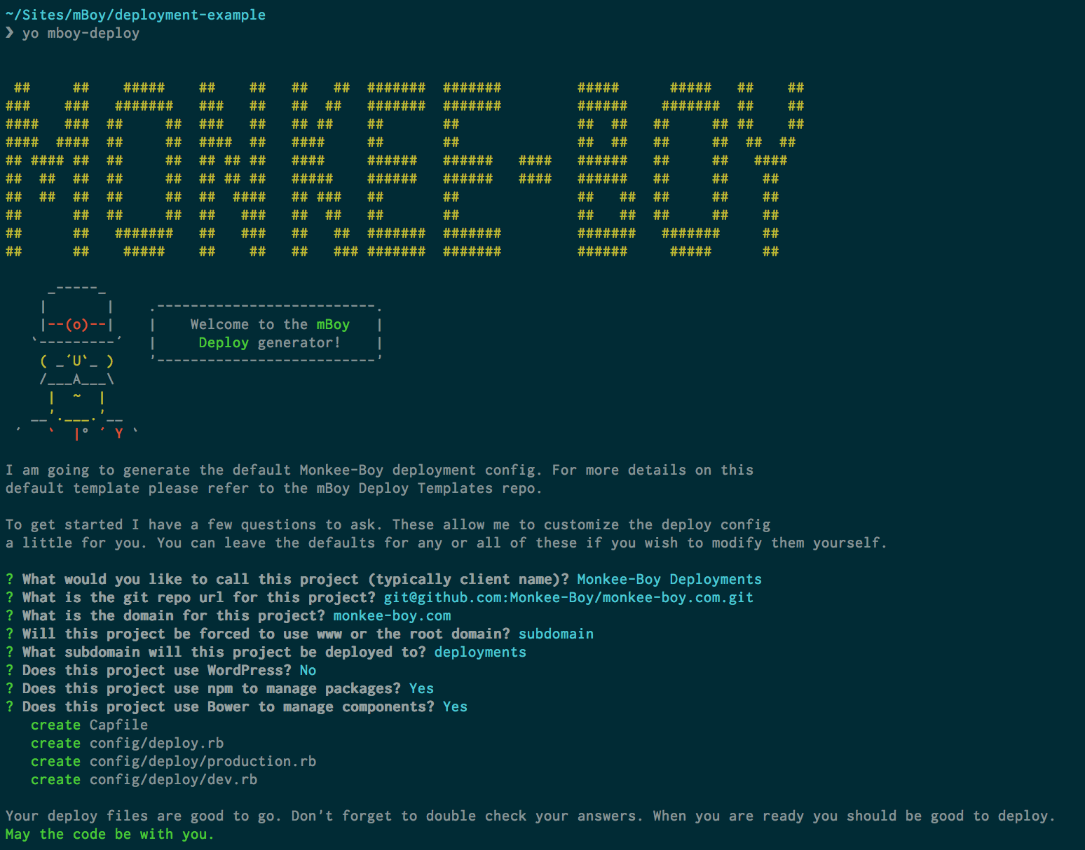Click the 'What is the git repo url' question

(x=198, y=597)
